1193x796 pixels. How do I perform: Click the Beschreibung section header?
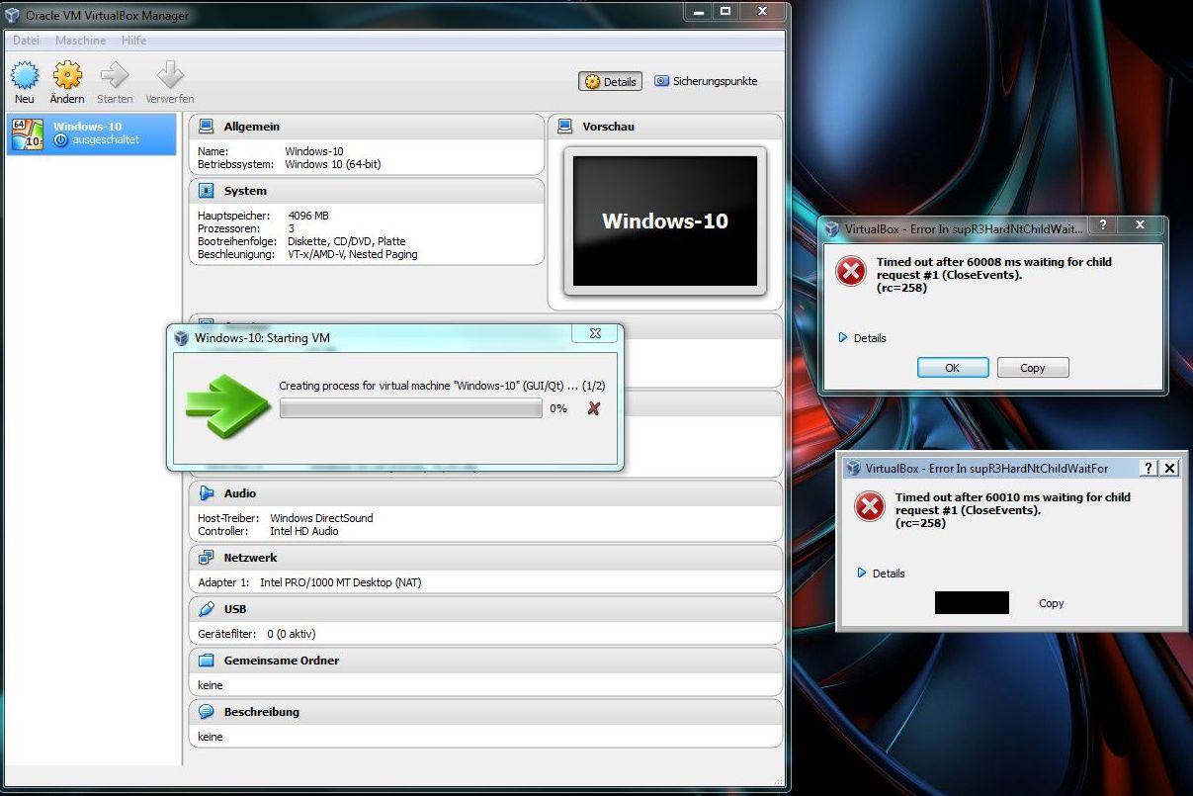coord(485,712)
